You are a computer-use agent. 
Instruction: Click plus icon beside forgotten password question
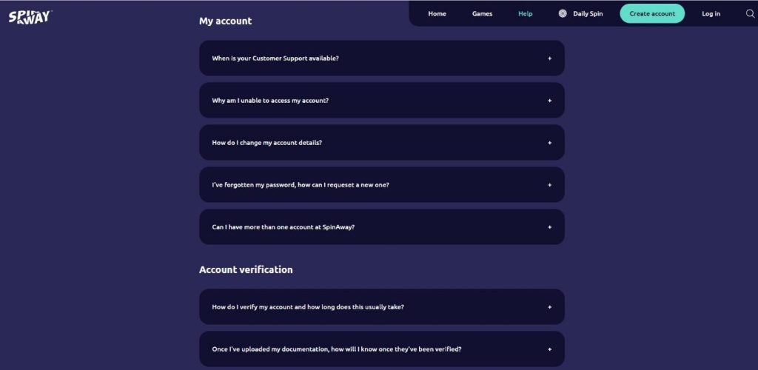click(x=549, y=185)
